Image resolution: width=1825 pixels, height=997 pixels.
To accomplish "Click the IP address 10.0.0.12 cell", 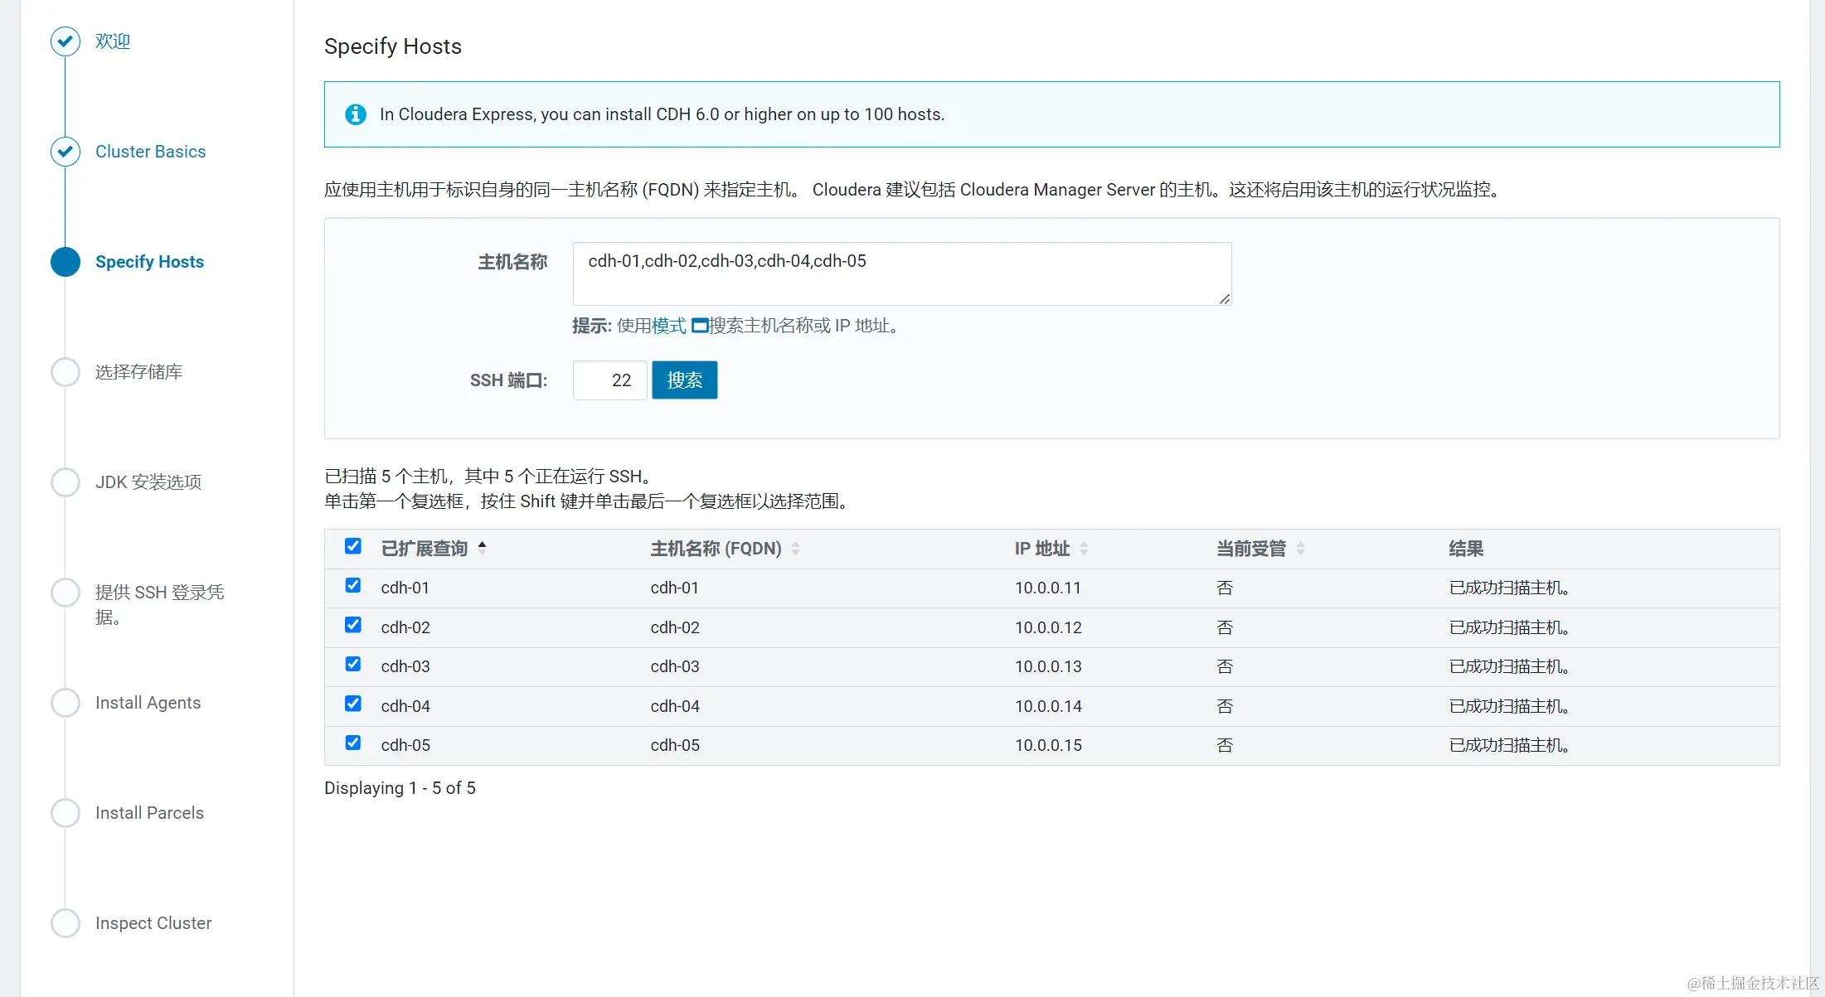I will click(1048, 628).
